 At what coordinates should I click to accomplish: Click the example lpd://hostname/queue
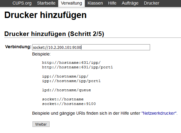pos(66,90)
